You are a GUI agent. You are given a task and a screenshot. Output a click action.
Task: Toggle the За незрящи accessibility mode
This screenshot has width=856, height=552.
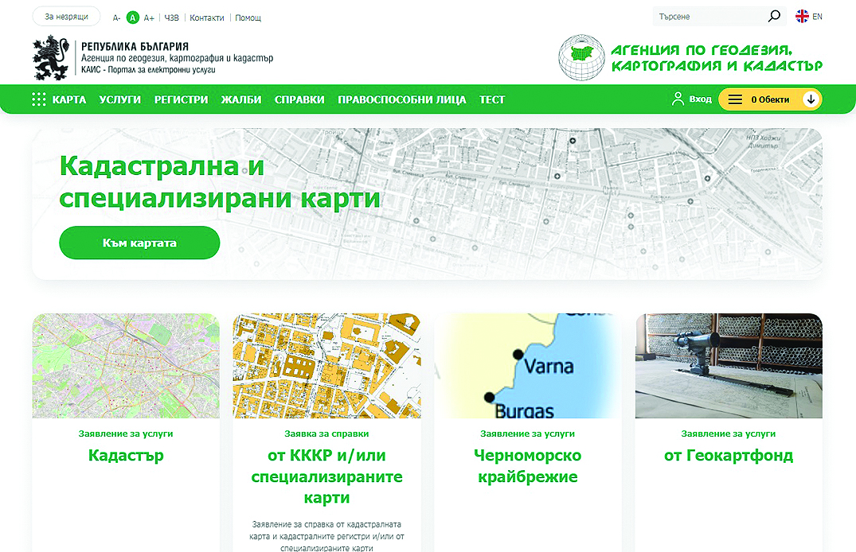coord(66,17)
